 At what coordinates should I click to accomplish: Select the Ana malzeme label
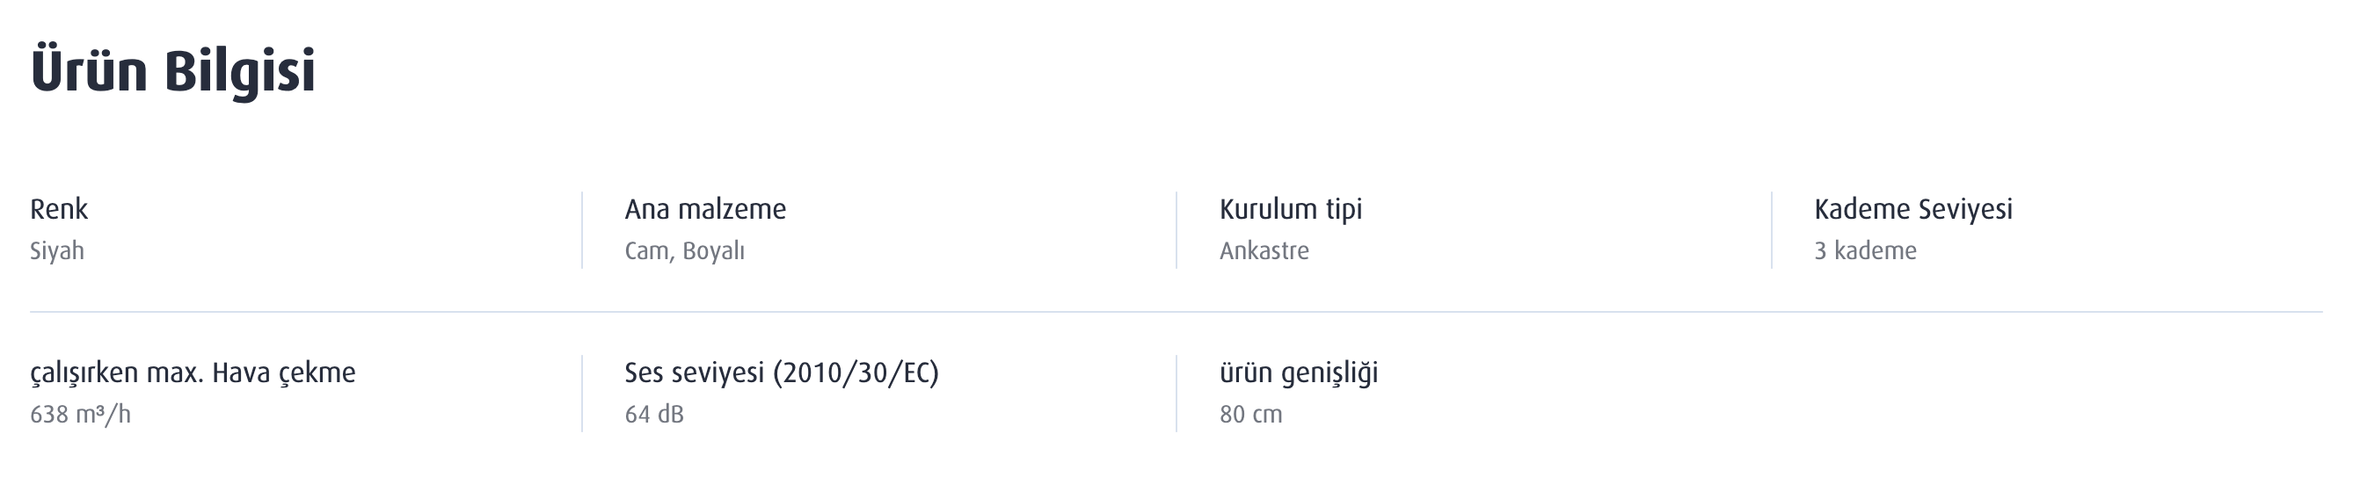tap(705, 209)
